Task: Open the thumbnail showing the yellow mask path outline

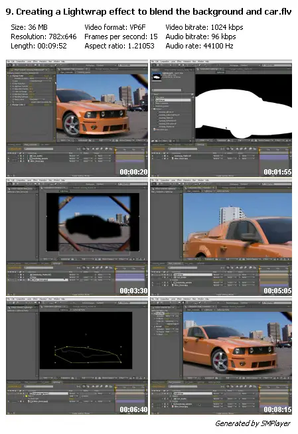Action: 77,356
